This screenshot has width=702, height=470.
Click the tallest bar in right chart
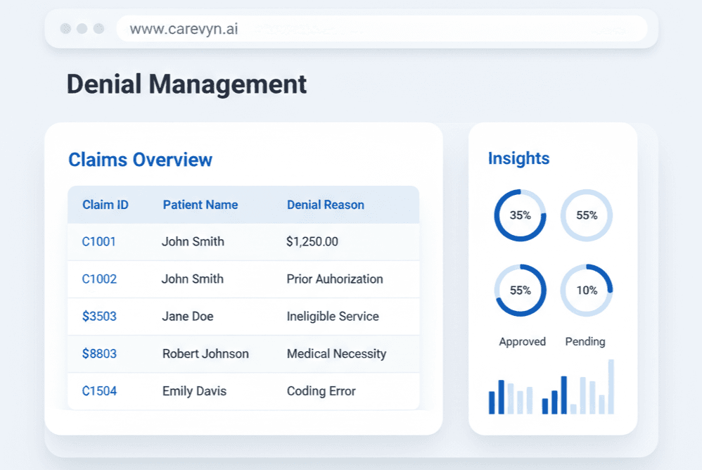611,387
